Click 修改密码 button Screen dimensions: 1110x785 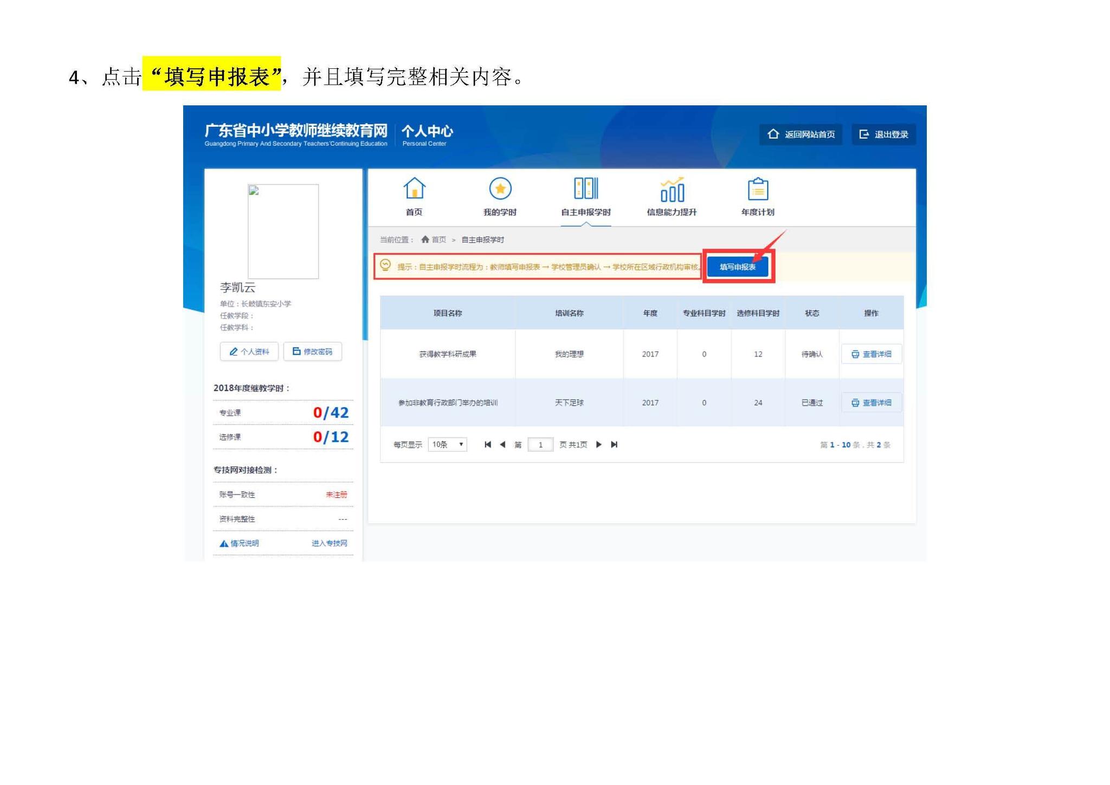[312, 351]
